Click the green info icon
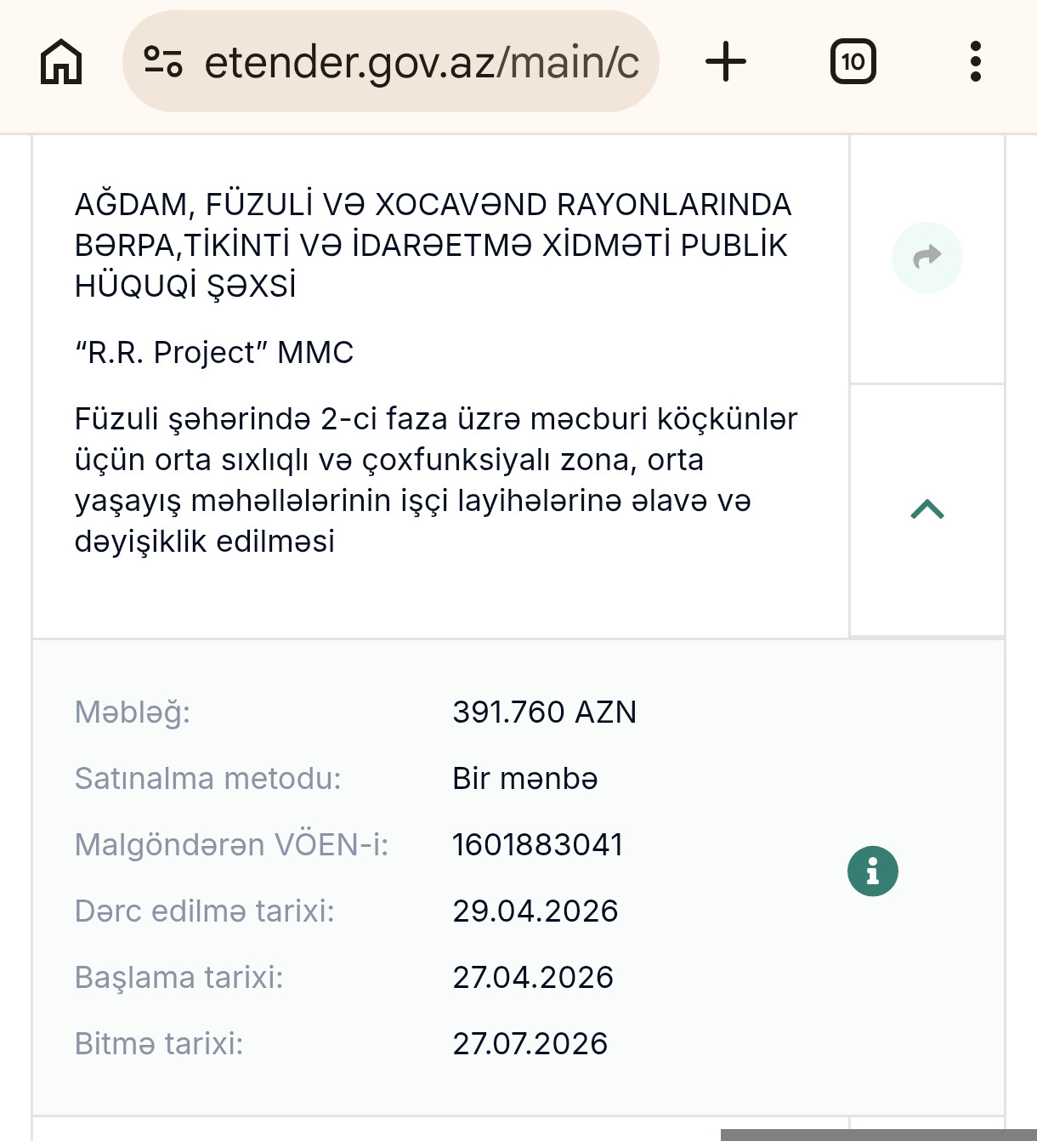 pos(872,871)
